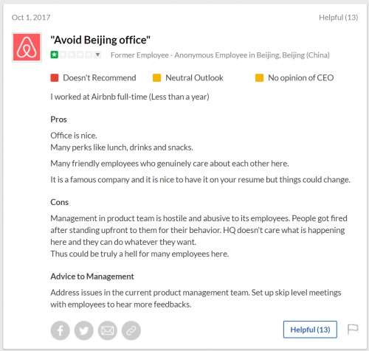
Task: Click the green one-star rating
Action: pyautogui.click(x=55, y=55)
